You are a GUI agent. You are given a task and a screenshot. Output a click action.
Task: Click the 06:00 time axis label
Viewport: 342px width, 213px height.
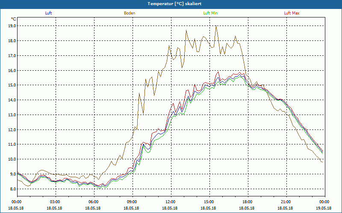tap(94, 202)
